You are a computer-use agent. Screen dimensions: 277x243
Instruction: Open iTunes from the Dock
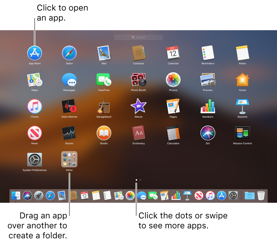pos(210,195)
